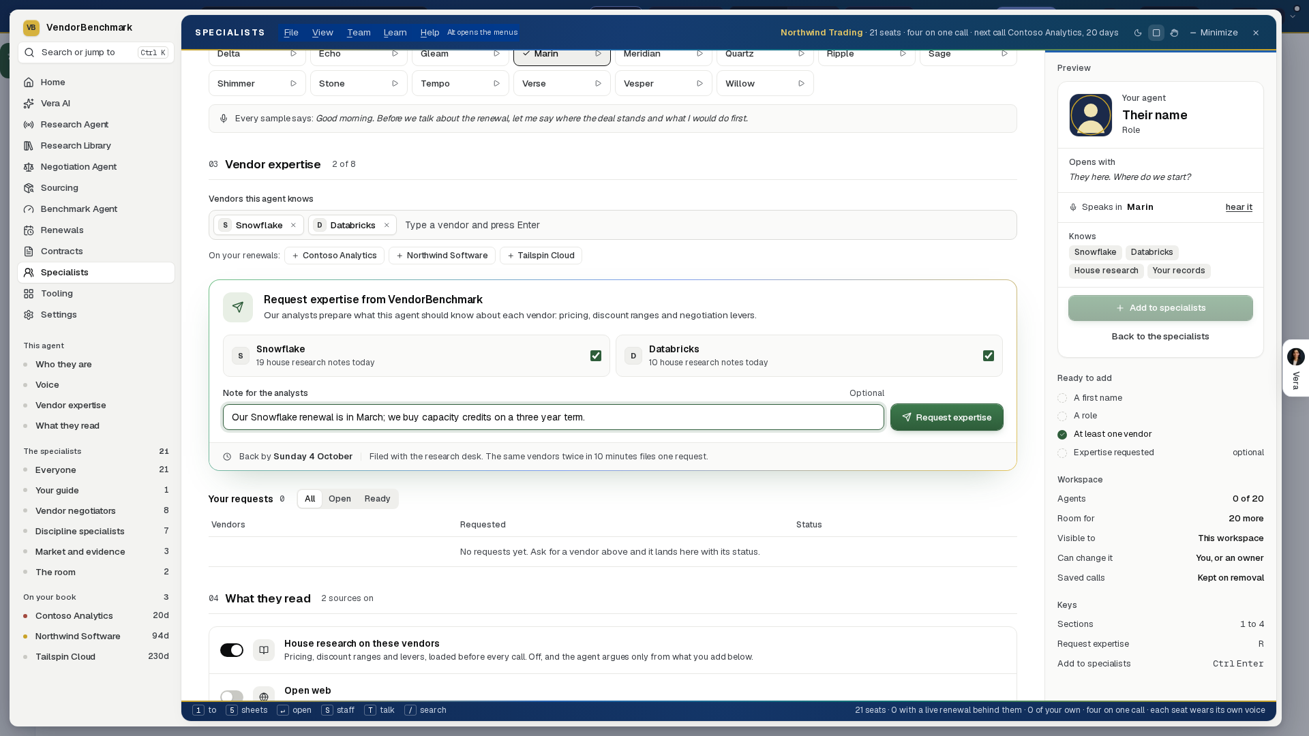
Task: Open Vera AI from the sidebar
Action: point(96,104)
